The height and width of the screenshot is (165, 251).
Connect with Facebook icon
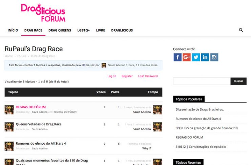point(177,57)
